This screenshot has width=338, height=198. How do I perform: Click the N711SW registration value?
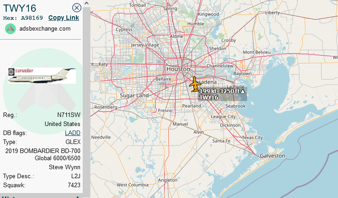tap(69, 115)
